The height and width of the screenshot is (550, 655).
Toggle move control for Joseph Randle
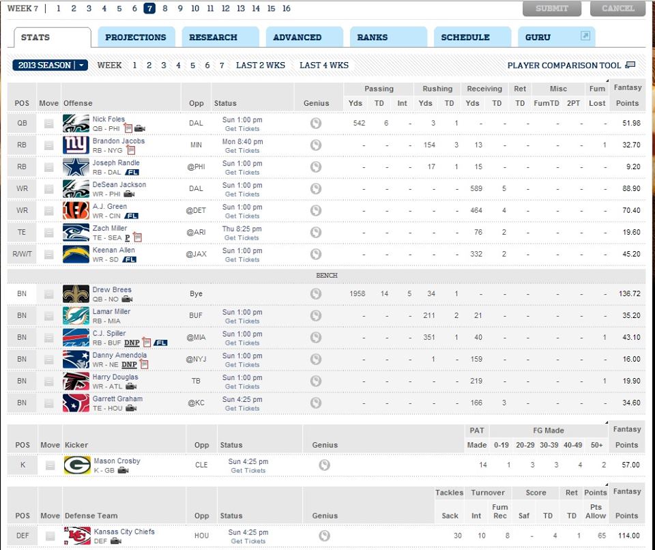[49, 167]
